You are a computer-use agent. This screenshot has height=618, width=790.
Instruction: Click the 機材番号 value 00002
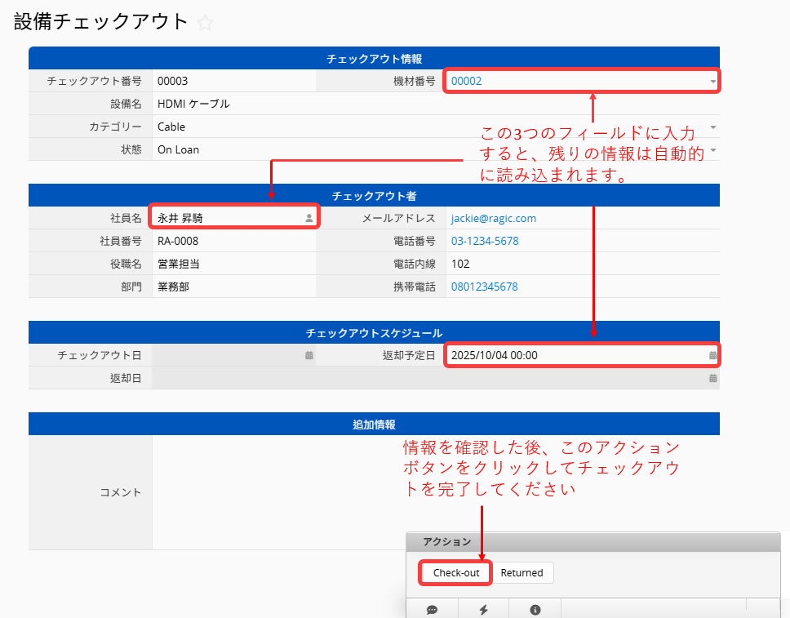tap(467, 81)
